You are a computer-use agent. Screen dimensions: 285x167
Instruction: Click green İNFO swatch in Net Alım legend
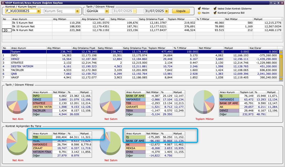(x=42, y=96)
